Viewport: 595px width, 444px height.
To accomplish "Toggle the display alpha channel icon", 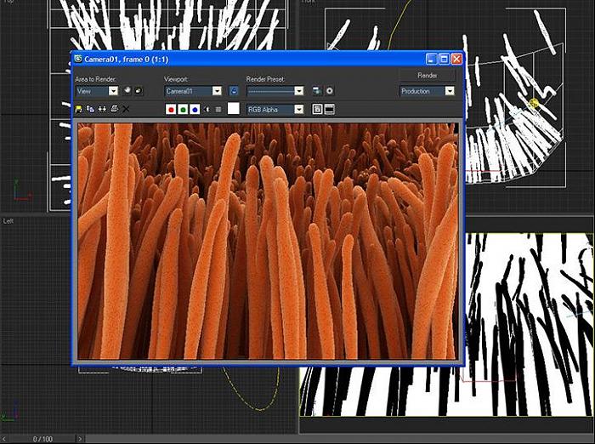I will click(207, 109).
